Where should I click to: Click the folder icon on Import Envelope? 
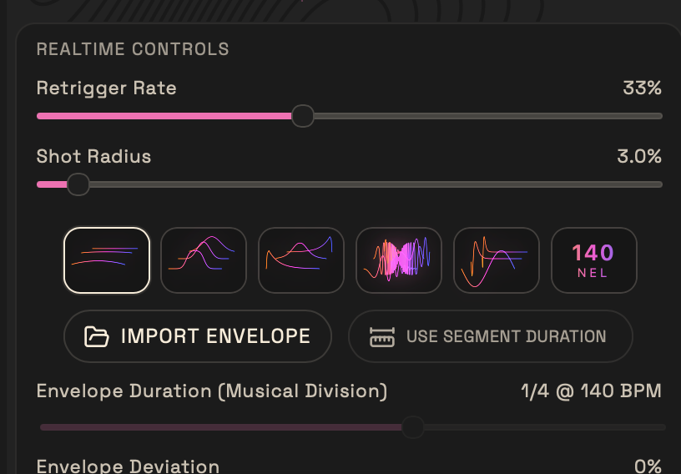tap(97, 337)
